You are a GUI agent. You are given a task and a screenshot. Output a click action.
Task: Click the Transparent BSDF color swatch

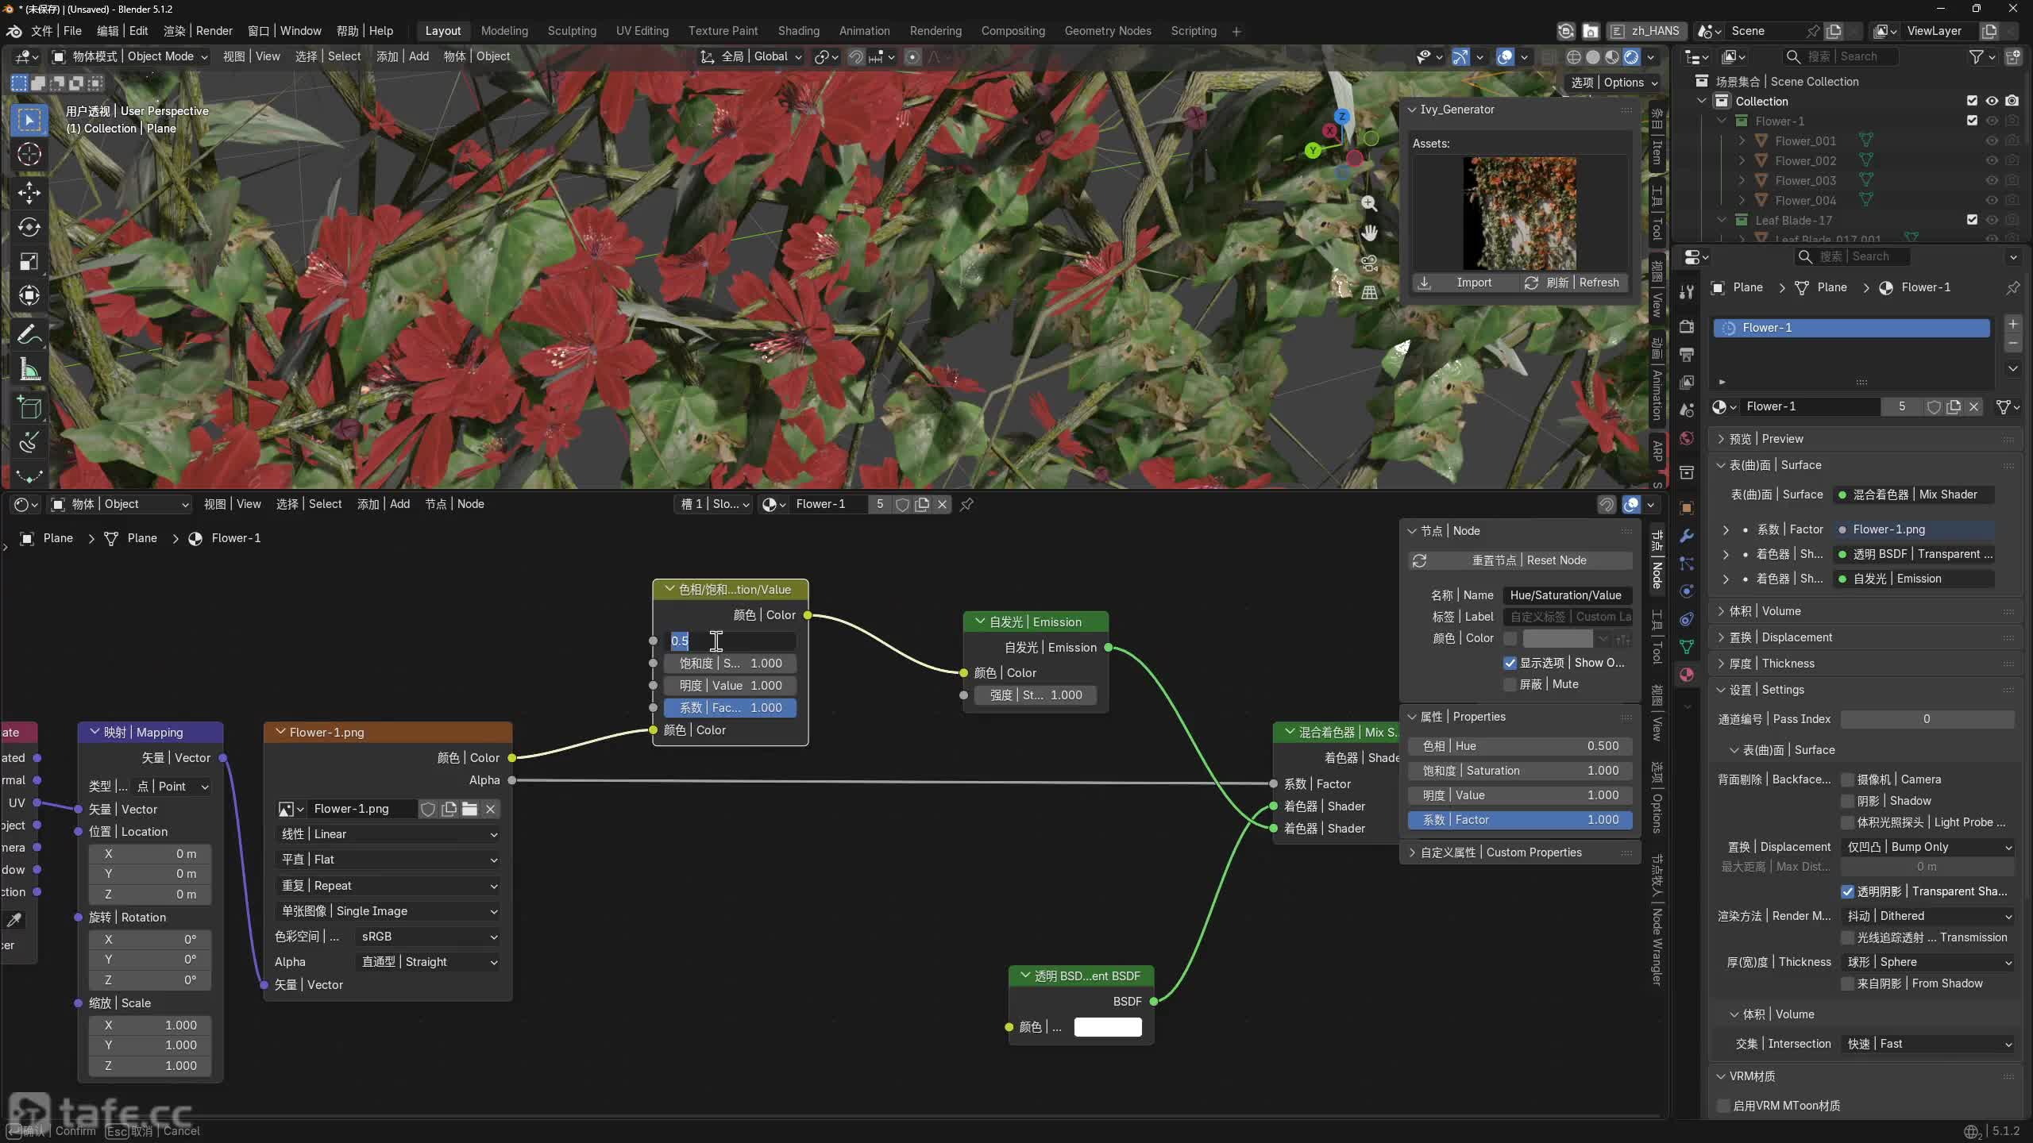(1108, 1027)
